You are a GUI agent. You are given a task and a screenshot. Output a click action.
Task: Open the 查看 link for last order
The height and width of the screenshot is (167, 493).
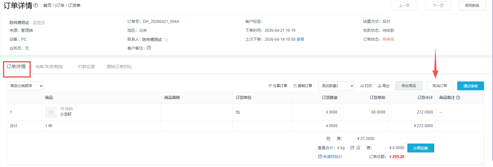point(300,39)
